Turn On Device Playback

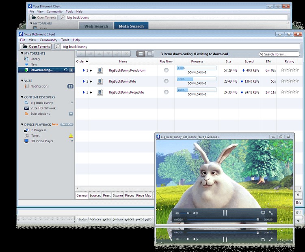[x=67, y=125]
